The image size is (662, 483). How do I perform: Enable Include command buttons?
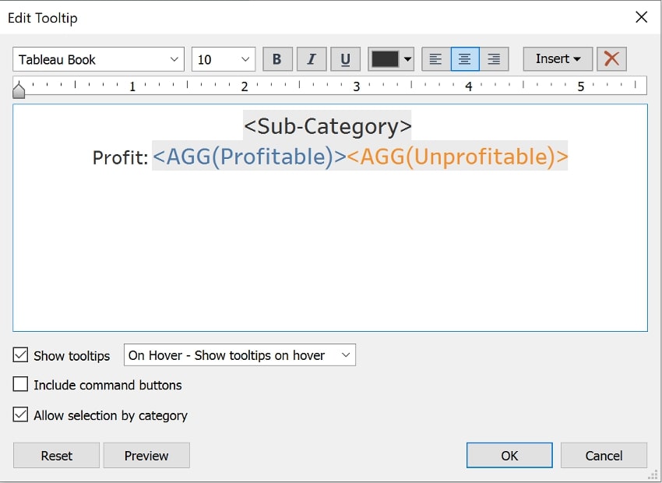point(20,385)
